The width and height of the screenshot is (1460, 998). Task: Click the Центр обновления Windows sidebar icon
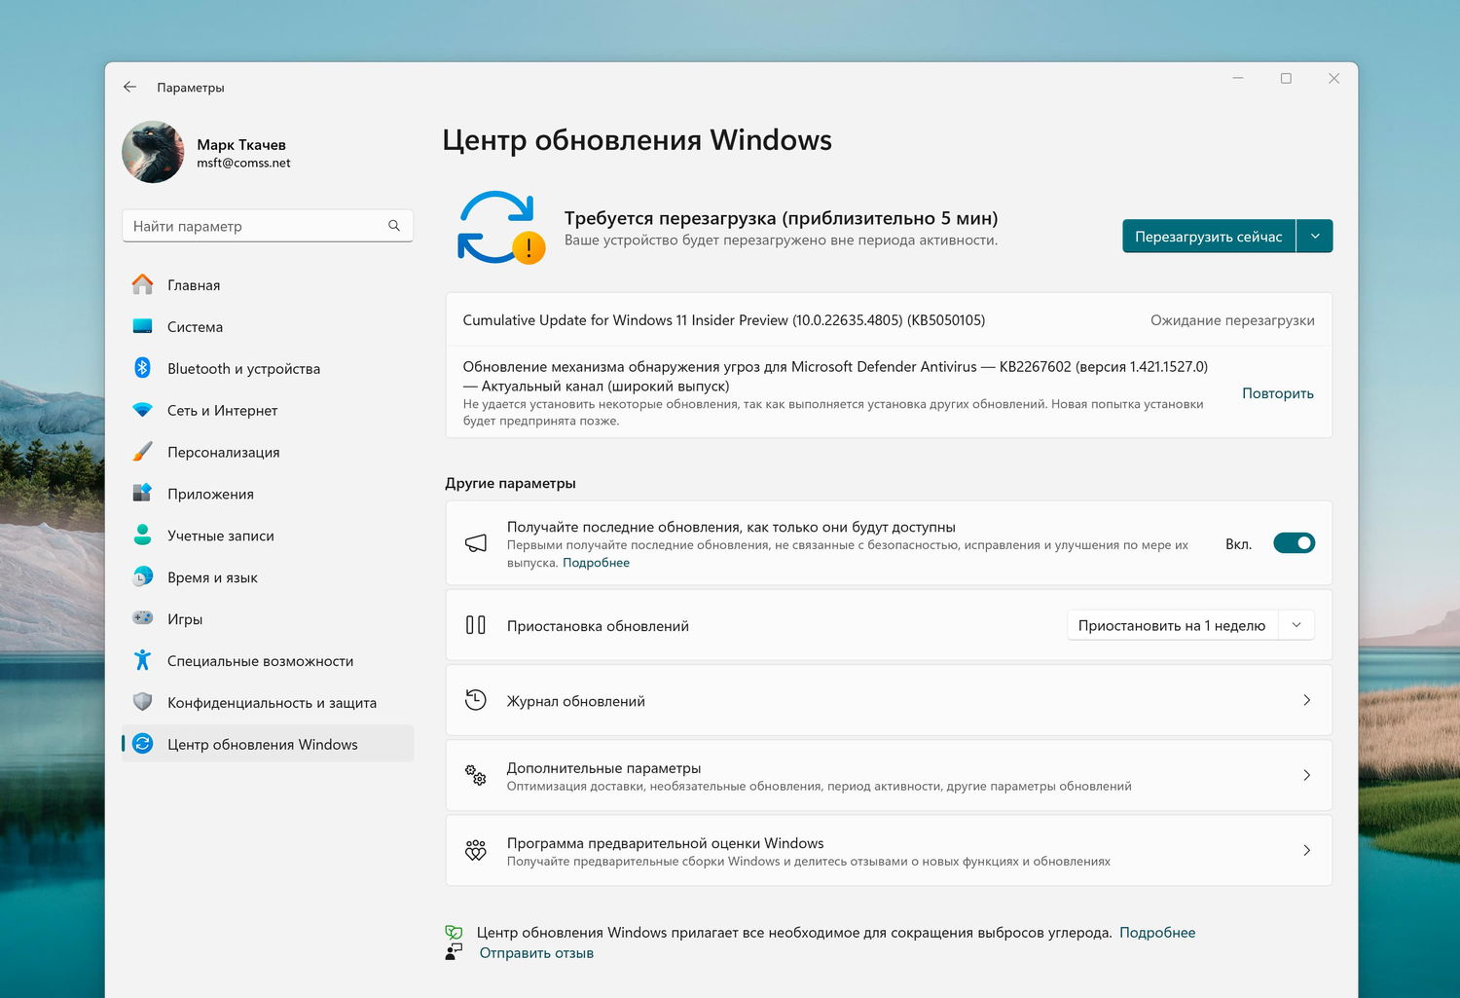click(142, 744)
